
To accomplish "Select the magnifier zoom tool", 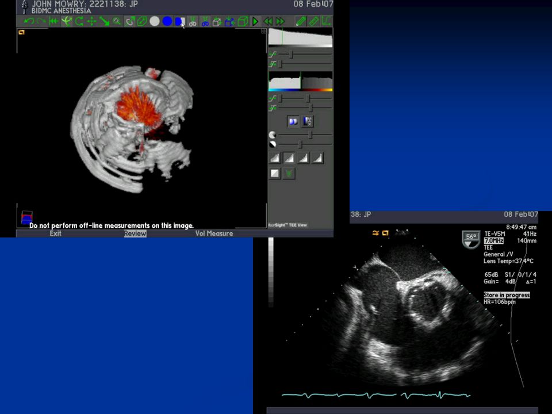I will (x=117, y=21).
